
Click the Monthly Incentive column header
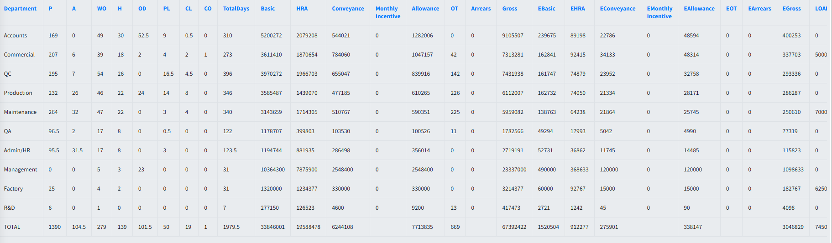tap(387, 12)
